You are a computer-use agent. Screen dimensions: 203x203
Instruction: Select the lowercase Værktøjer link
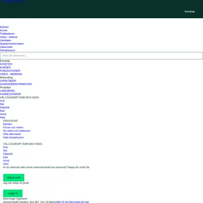6,41
